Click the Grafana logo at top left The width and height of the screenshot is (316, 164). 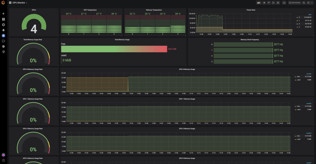point(3,3)
